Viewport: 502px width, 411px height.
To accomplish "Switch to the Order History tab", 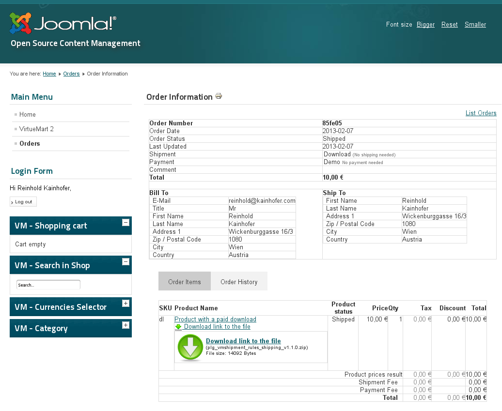I will click(239, 282).
